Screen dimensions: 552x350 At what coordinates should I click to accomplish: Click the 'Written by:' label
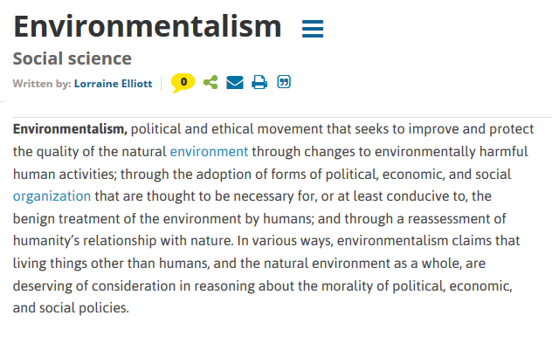pos(42,84)
